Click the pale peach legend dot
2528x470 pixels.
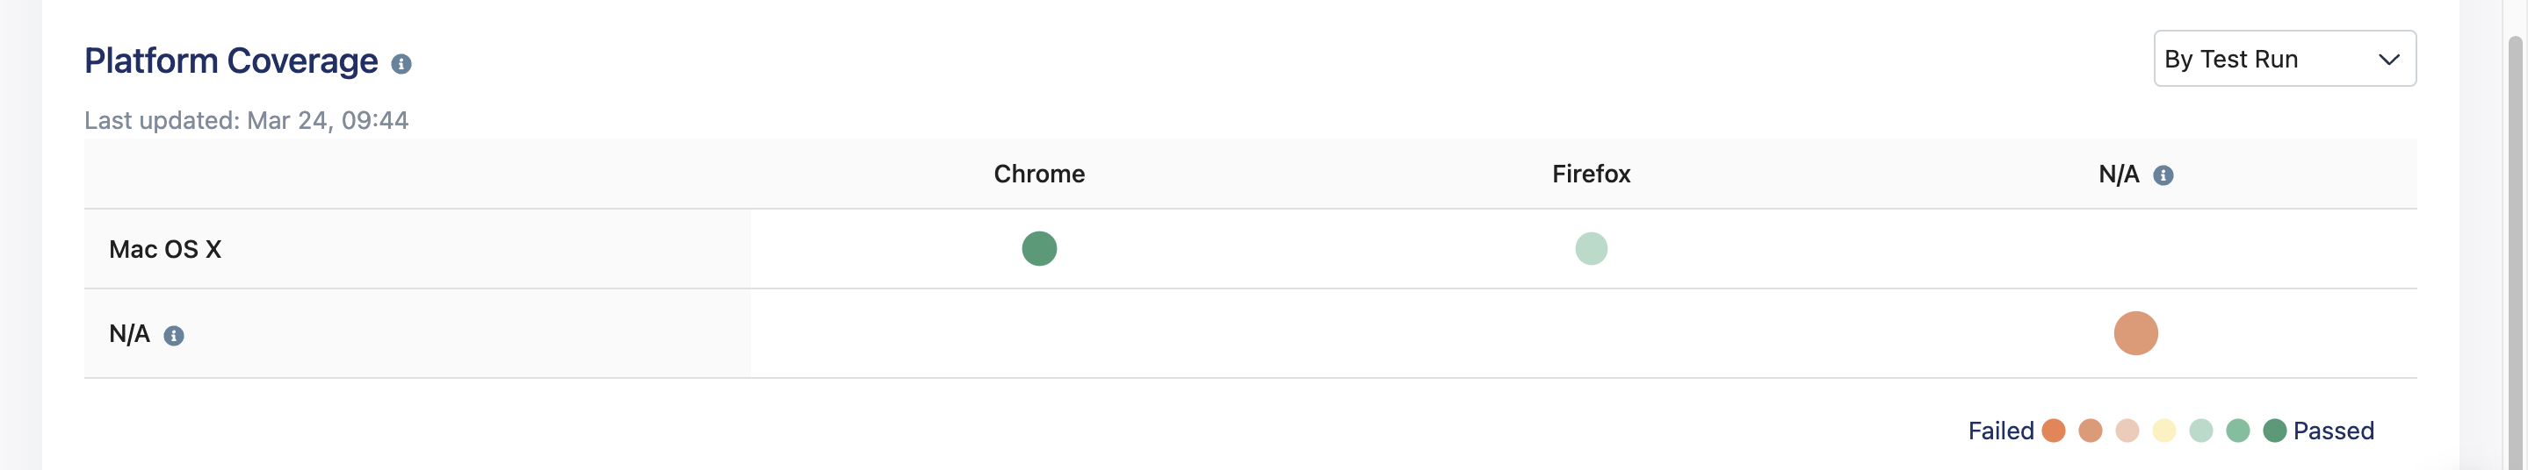(2127, 431)
